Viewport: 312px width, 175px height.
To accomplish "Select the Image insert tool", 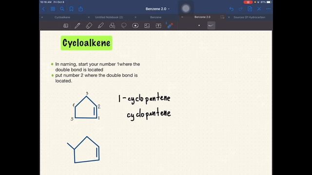I will [147, 26].
